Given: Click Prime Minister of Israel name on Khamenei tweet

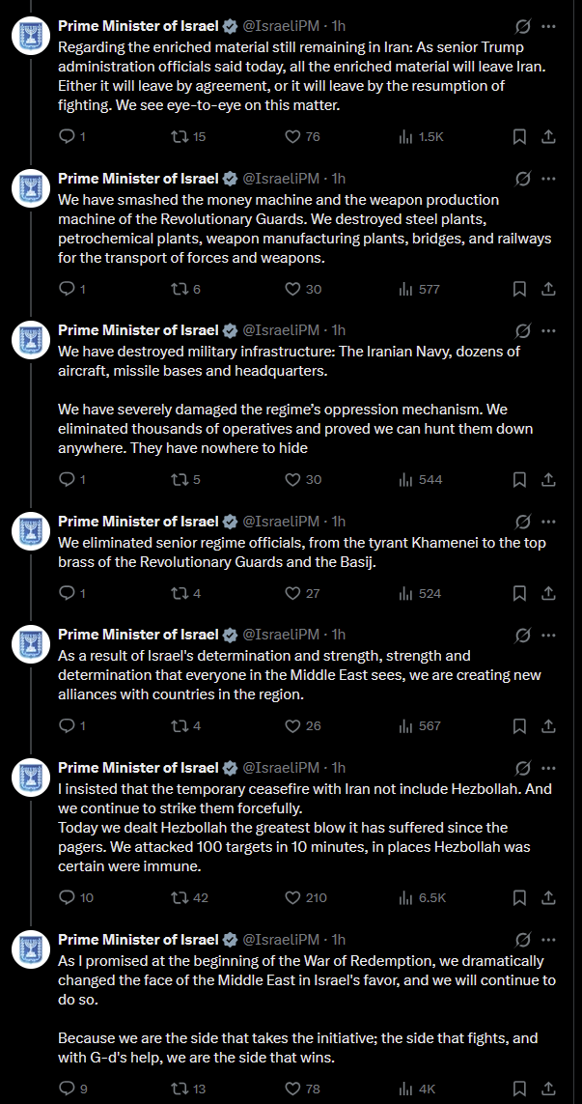Looking at the screenshot, I should 138,522.
